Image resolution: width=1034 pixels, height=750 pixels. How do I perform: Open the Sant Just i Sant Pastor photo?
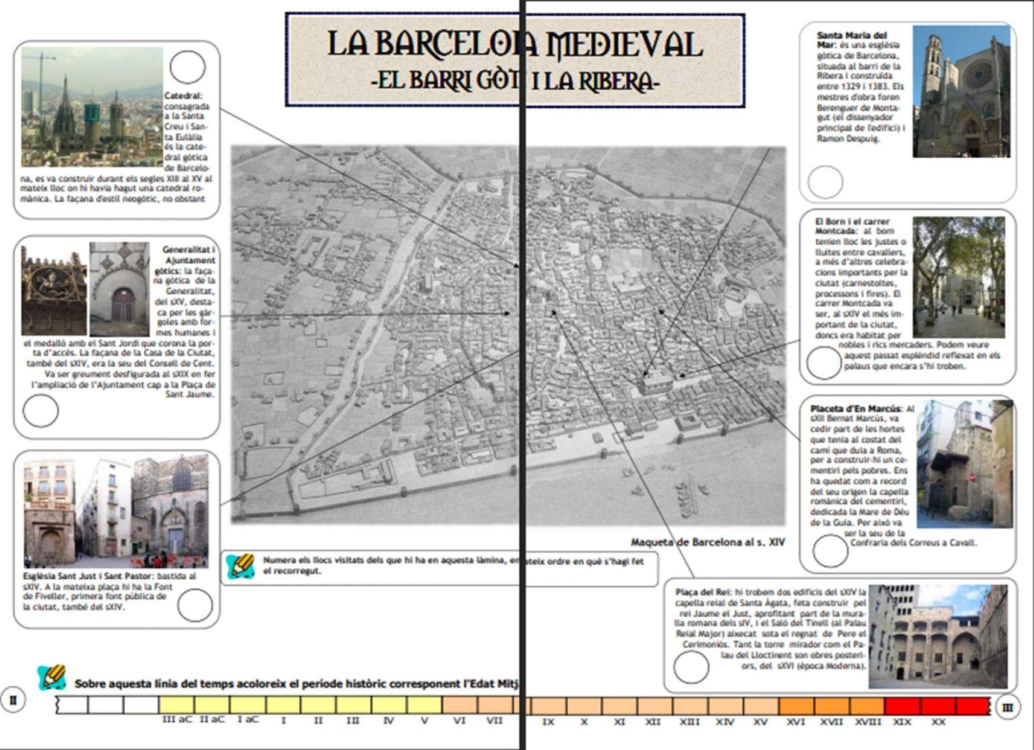116,512
